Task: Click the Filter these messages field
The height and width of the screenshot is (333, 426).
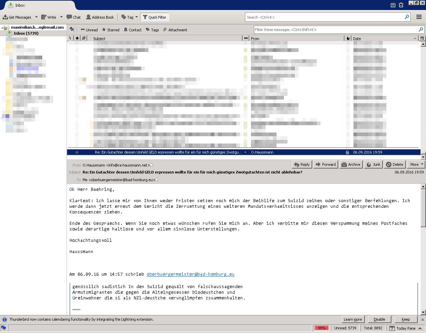Action: (x=335, y=30)
